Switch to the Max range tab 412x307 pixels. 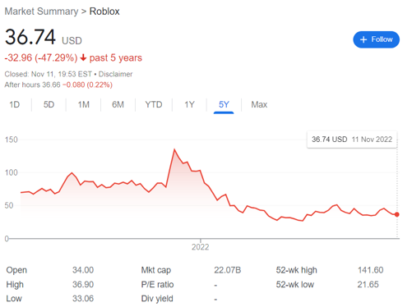click(259, 104)
